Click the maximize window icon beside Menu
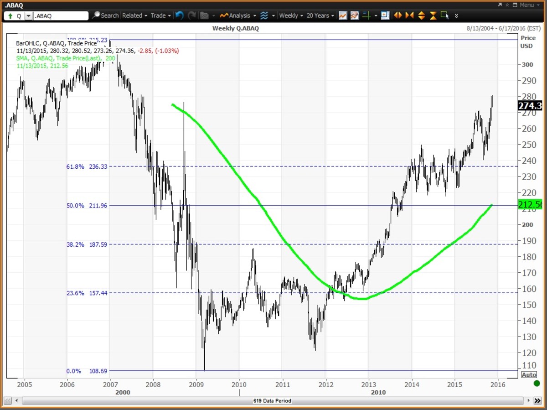547x410 pixels. pyautogui.click(x=515, y=5)
